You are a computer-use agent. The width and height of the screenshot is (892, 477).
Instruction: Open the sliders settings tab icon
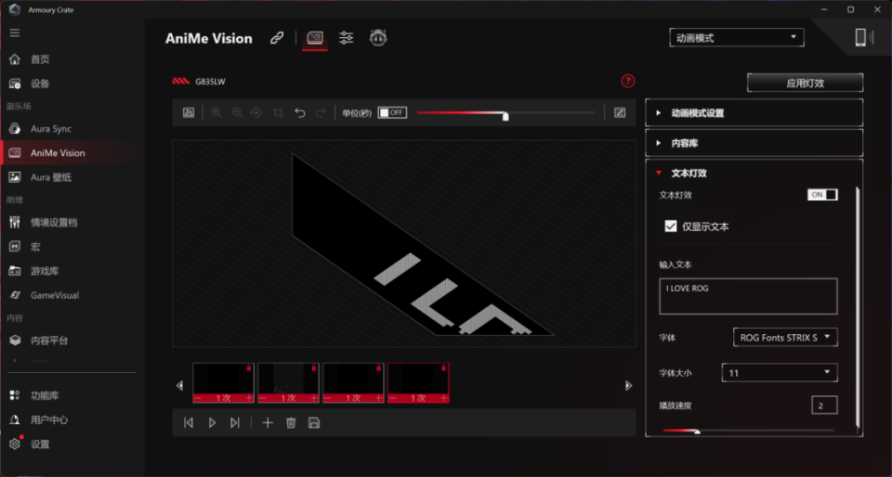[346, 38]
